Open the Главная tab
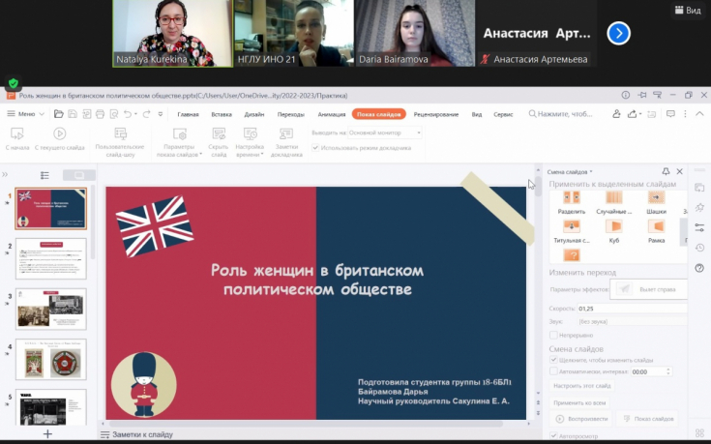711x444 pixels. (188, 114)
